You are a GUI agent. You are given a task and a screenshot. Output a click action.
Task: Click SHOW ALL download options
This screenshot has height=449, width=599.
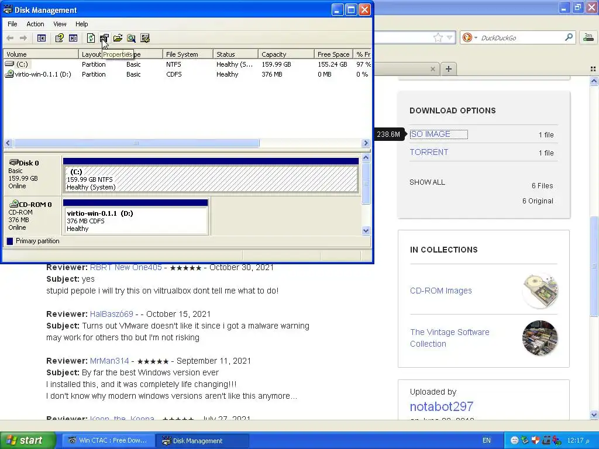[427, 182]
